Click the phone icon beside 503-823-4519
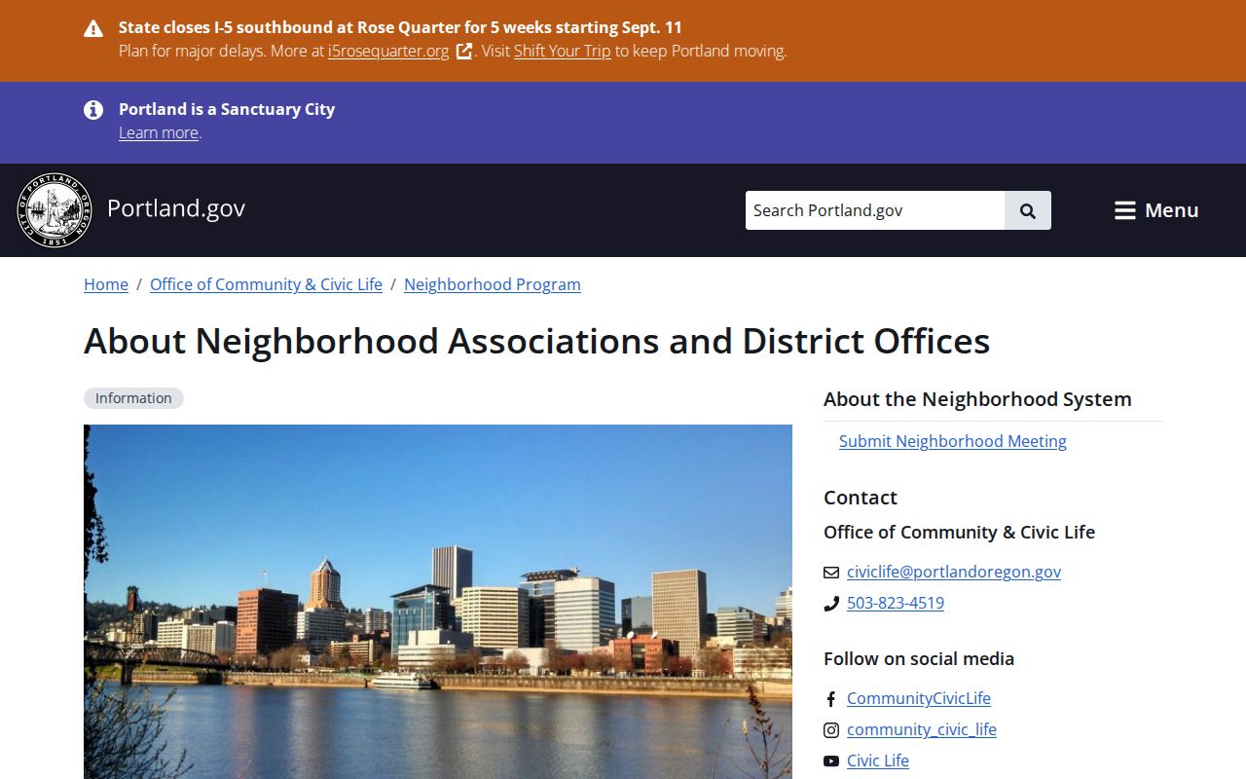Screen dimensions: 1246x779 coord(831,604)
